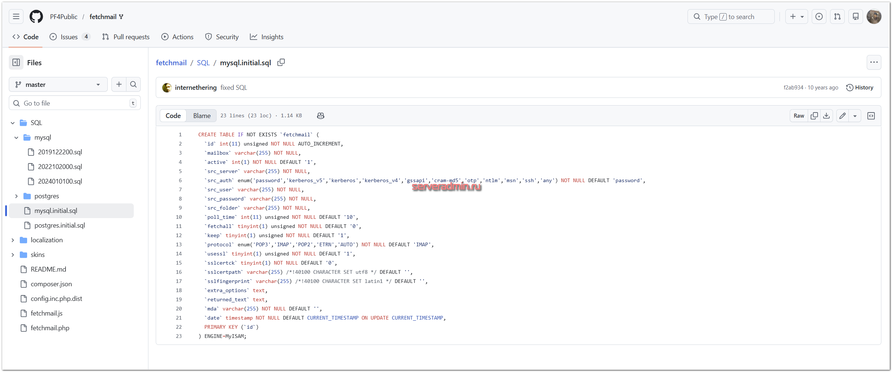Copy file path with the copy icon

281,63
